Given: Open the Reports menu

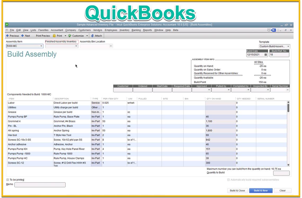Looking at the screenshot, I should [x=147, y=30].
